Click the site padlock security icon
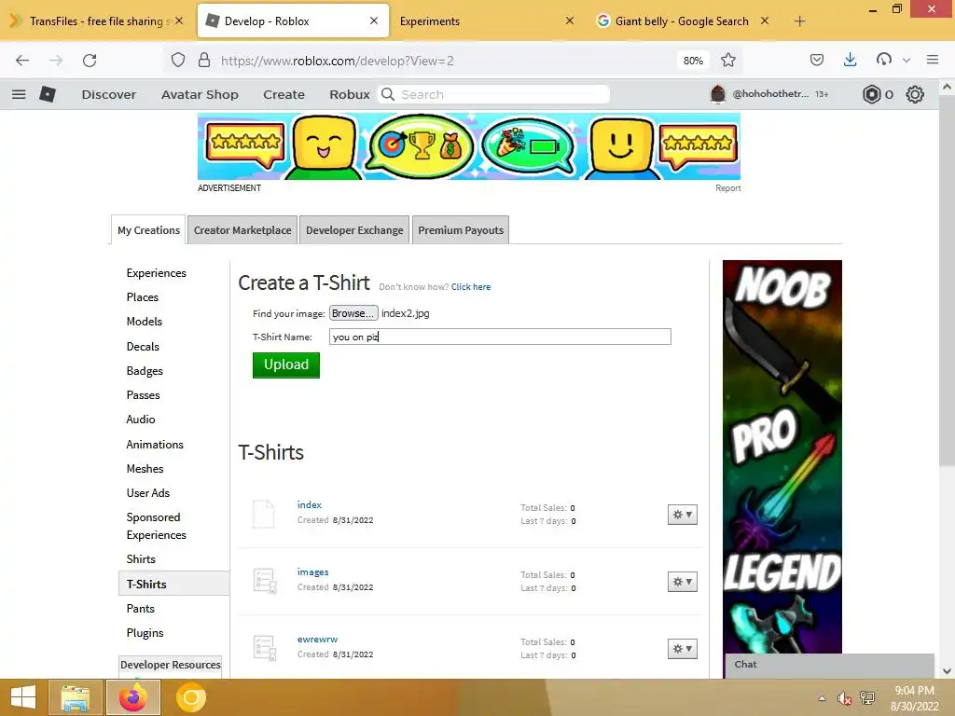955x716 pixels. (204, 61)
